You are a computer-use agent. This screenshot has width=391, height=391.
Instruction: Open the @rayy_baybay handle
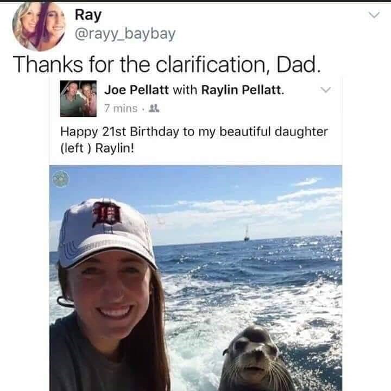click(125, 34)
